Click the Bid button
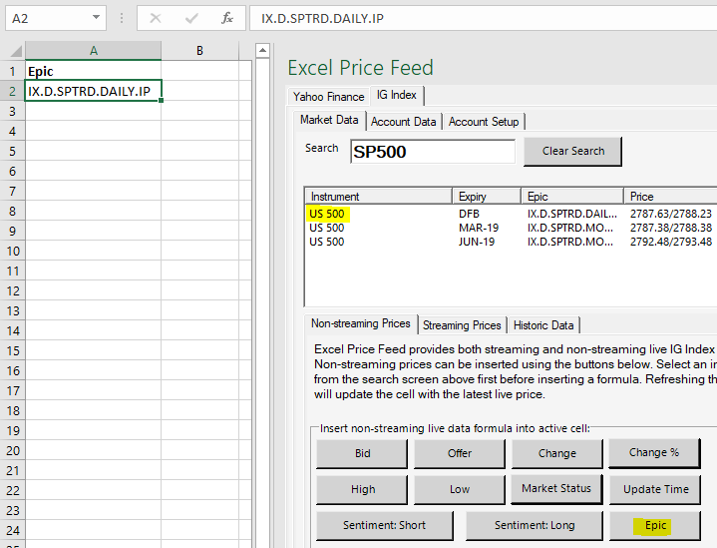The width and height of the screenshot is (717, 548). pos(362,453)
